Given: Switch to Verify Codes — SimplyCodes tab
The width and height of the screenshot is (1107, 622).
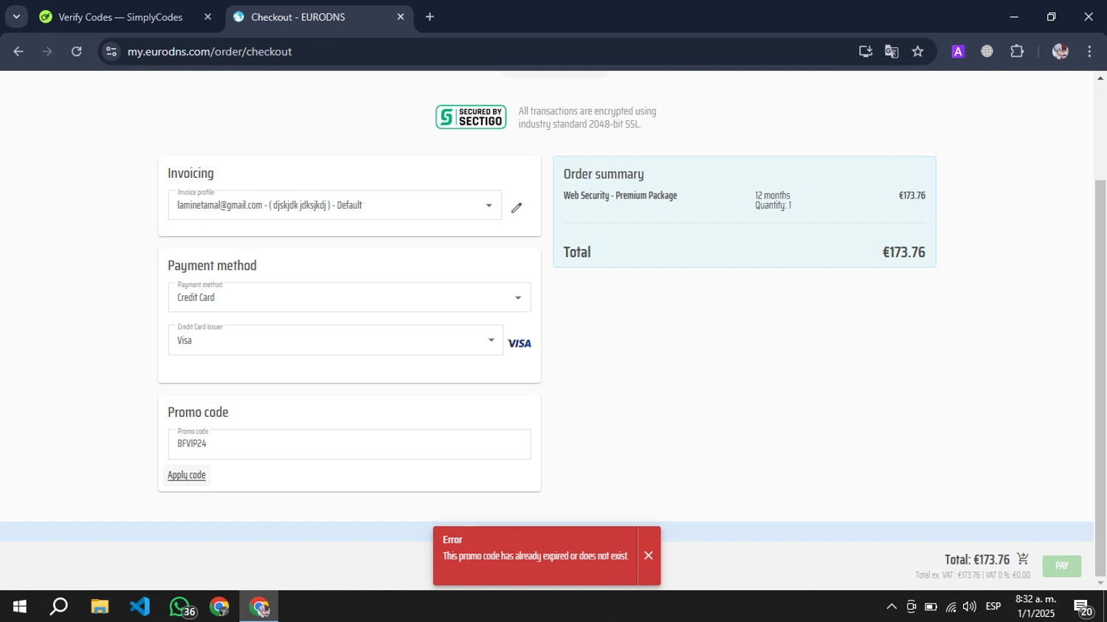Looking at the screenshot, I should pos(120,17).
